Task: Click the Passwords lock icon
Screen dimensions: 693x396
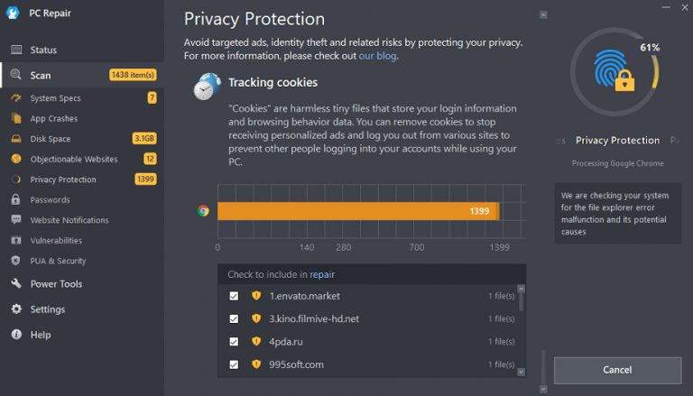Action: (x=15, y=199)
